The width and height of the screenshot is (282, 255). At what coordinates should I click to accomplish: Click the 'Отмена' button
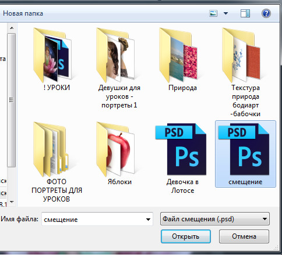pyautogui.click(x=244, y=236)
